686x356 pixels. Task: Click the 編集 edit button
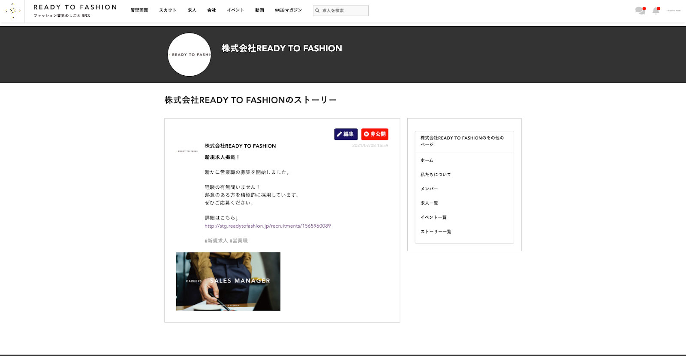point(346,134)
